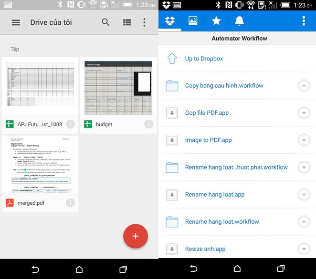The image size is (316, 279).
Task: Go up to the Dropbox root folder
Action: pos(237,59)
